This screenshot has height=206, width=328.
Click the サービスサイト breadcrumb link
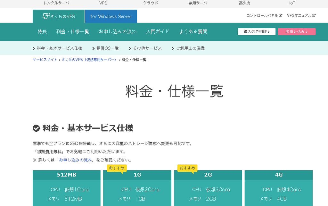click(x=45, y=60)
